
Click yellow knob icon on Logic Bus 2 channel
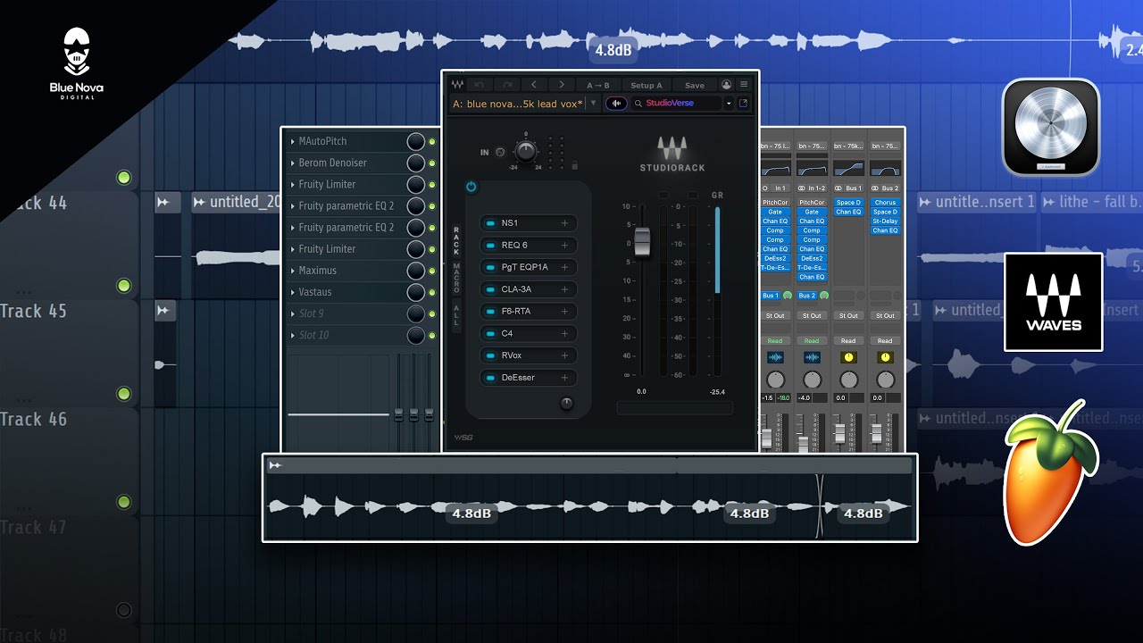point(885,357)
